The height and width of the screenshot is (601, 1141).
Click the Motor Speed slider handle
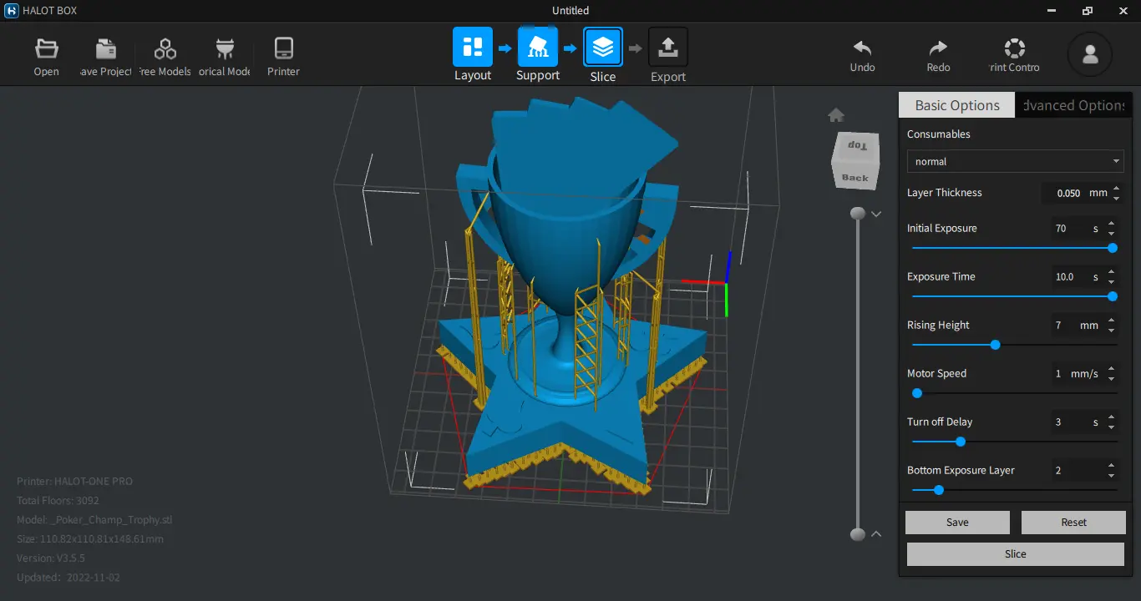coord(917,393)
